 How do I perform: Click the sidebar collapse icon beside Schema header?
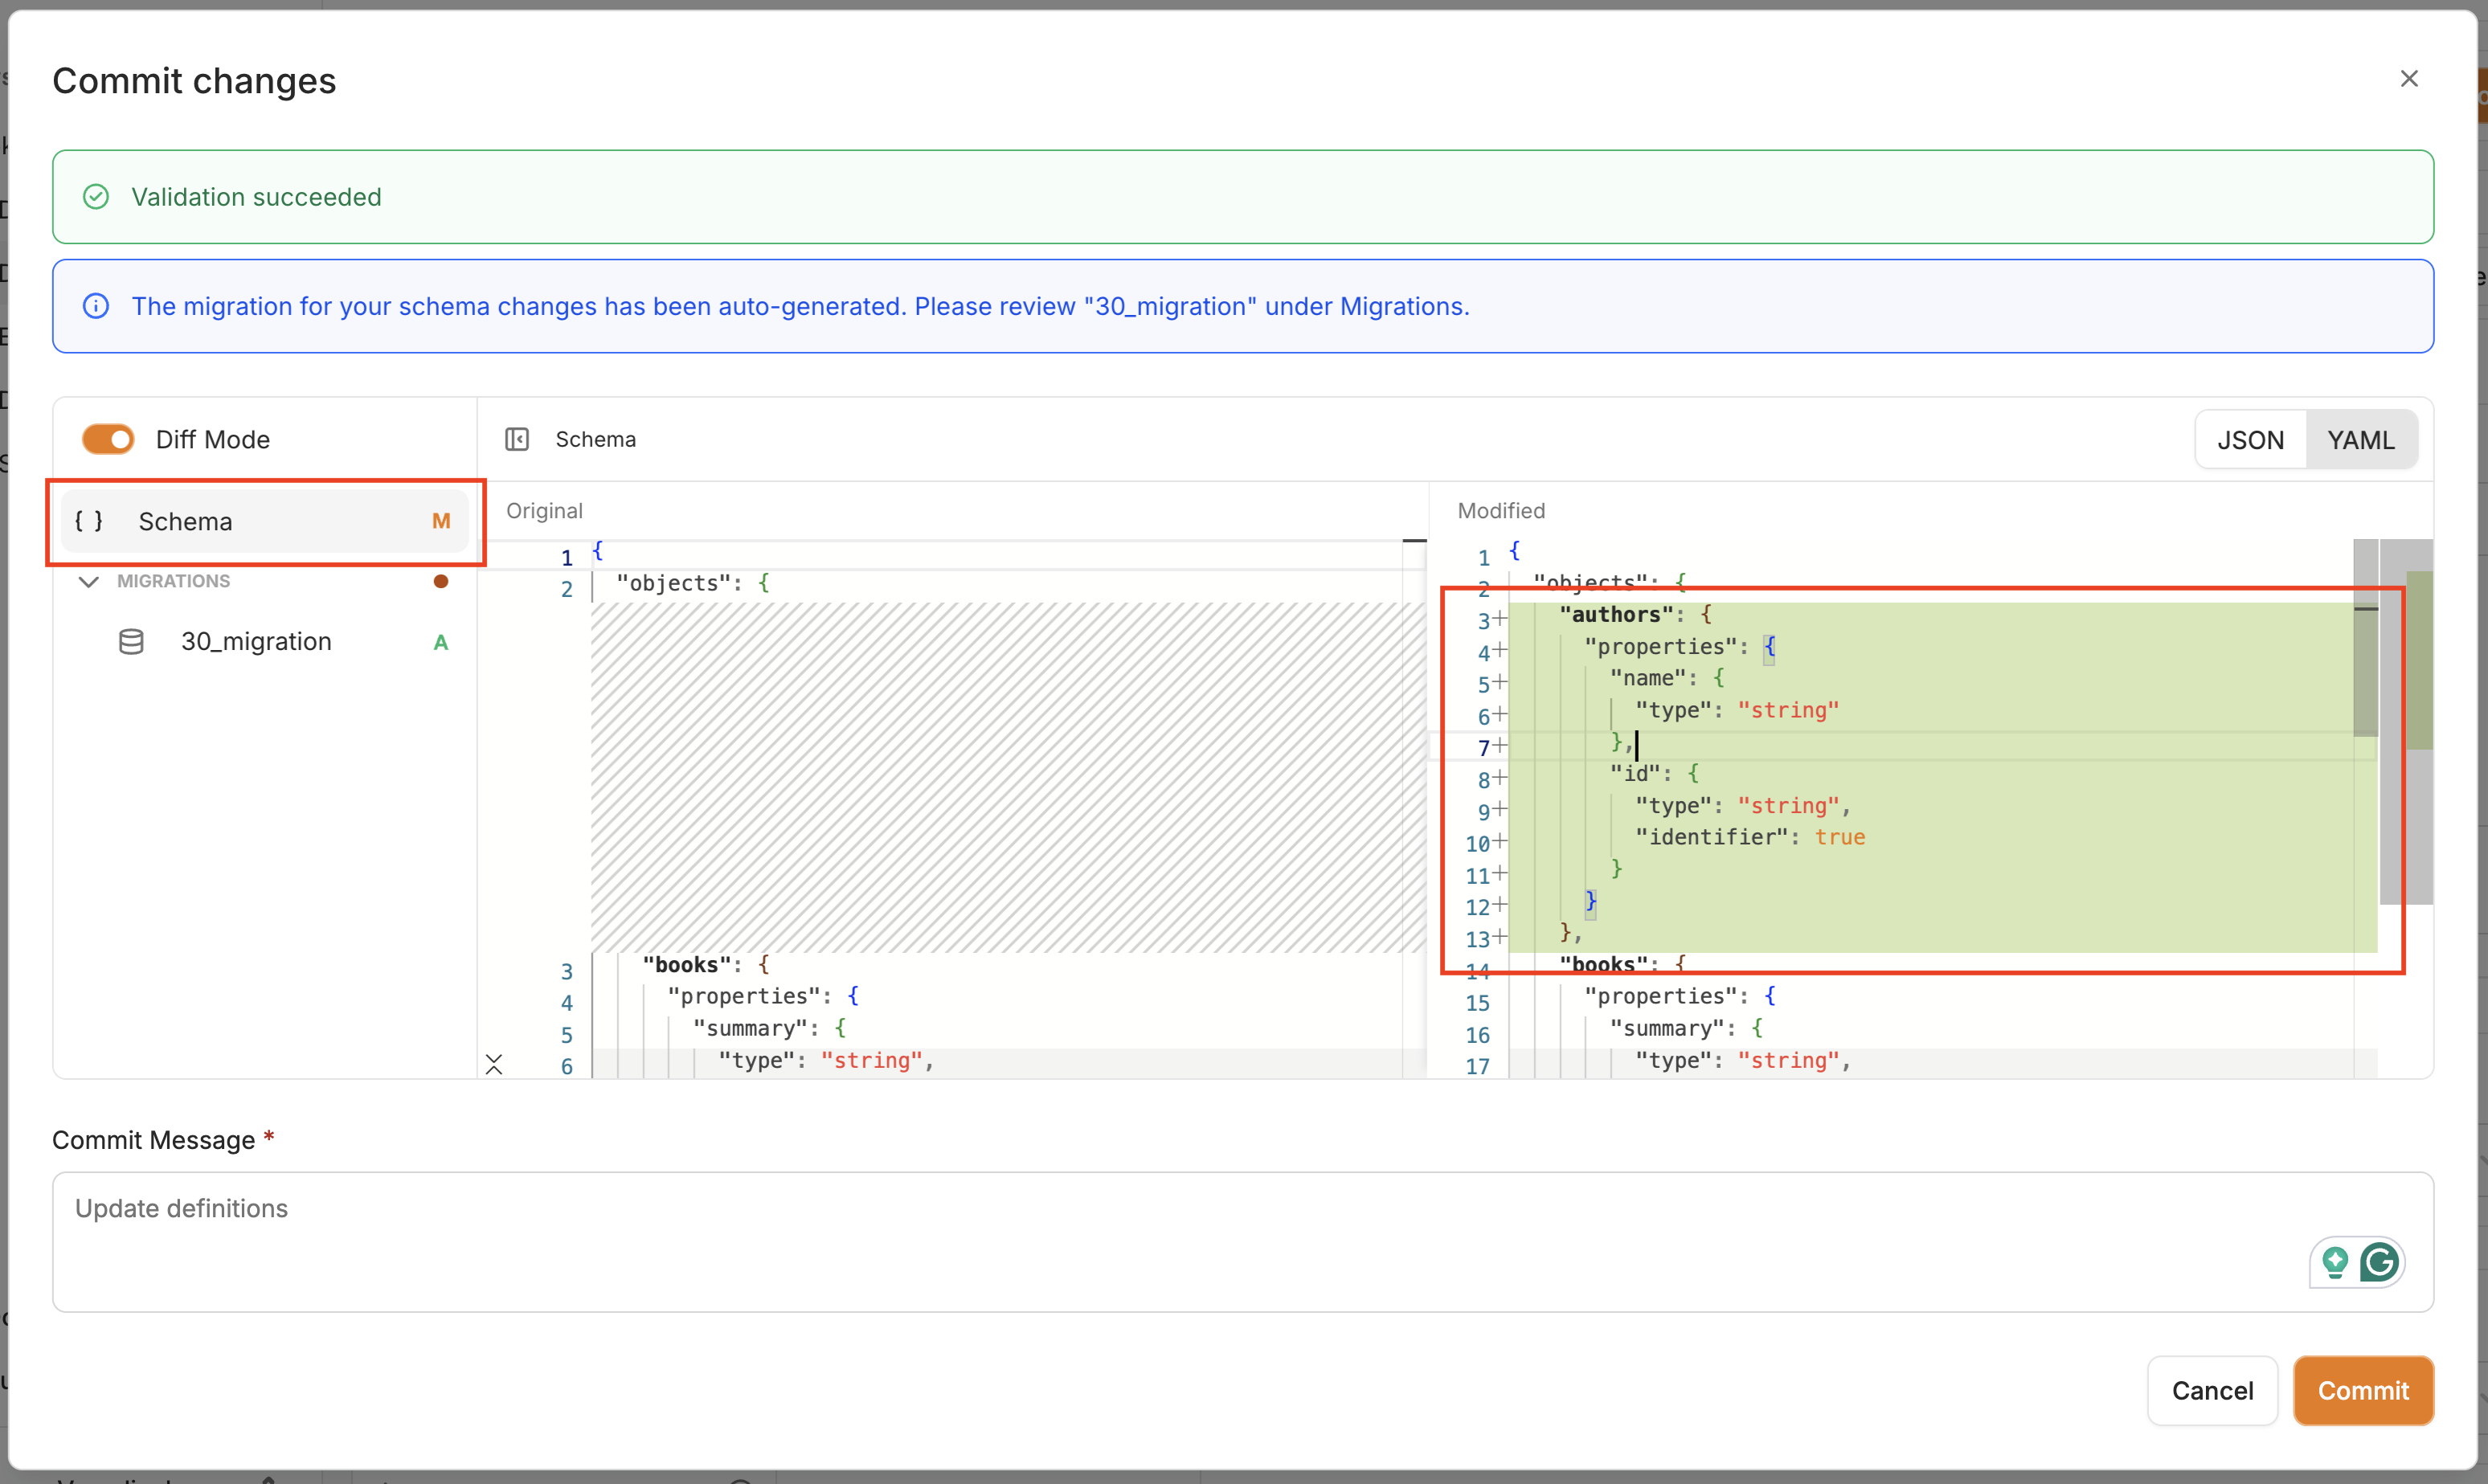tap(517, 439)
